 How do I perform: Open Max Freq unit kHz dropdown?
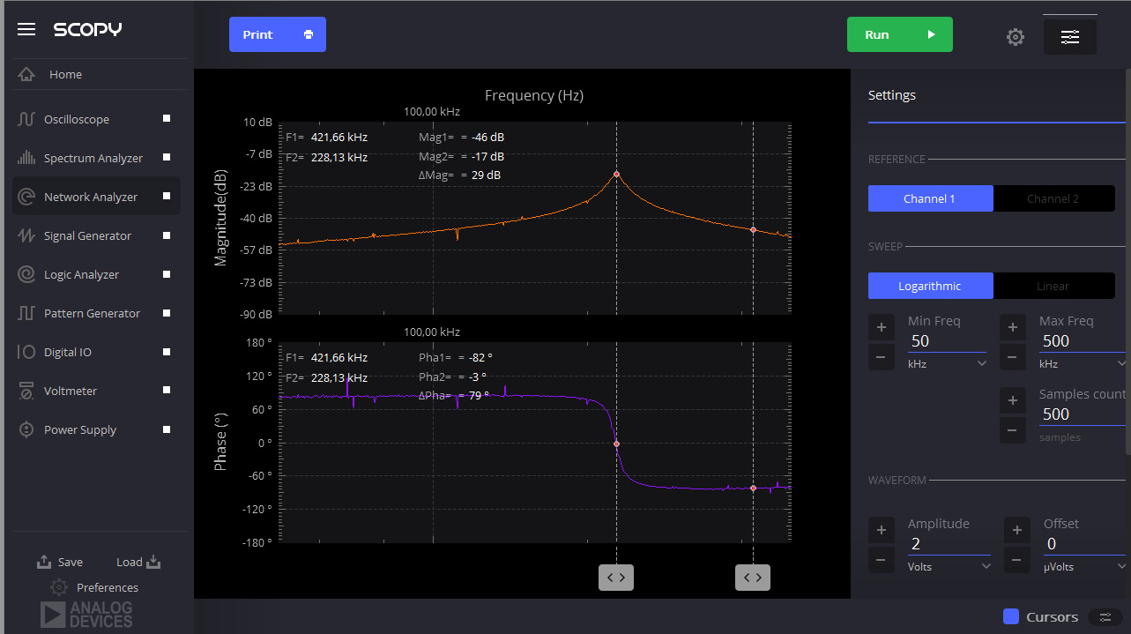(1083, 363)
